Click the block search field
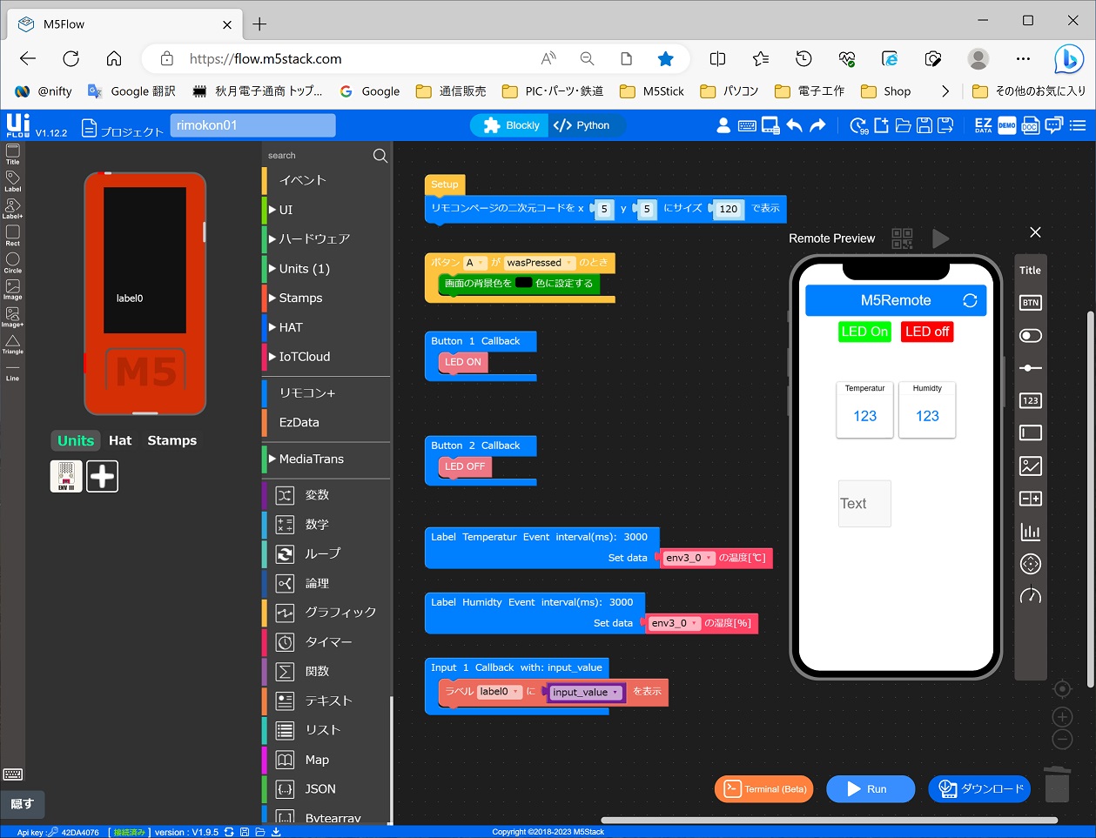Screen dimensions: 1096x838 [318, 156]
